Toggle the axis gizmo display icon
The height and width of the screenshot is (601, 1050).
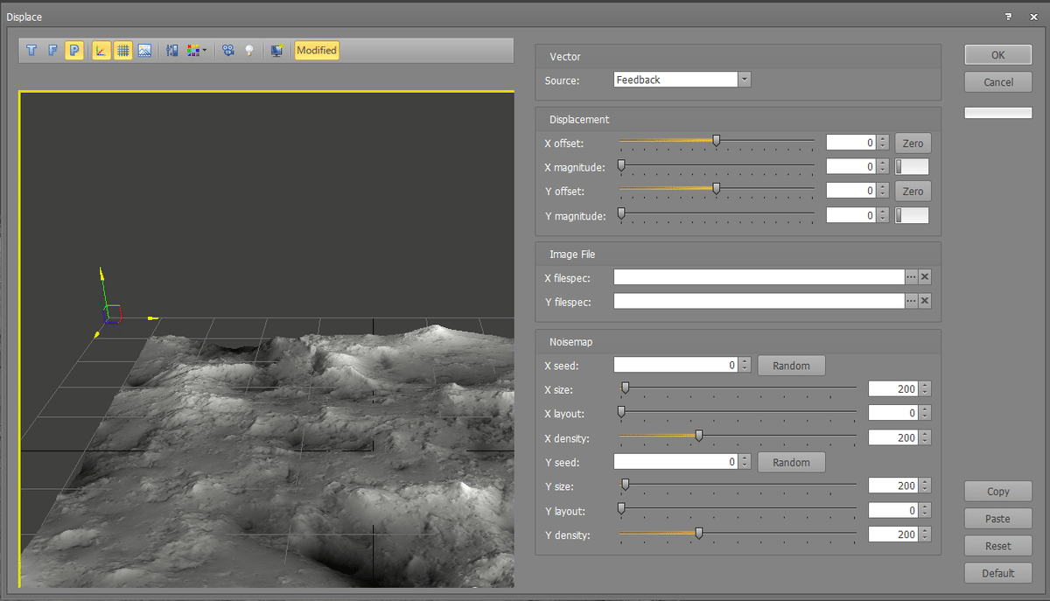(101, 51)
